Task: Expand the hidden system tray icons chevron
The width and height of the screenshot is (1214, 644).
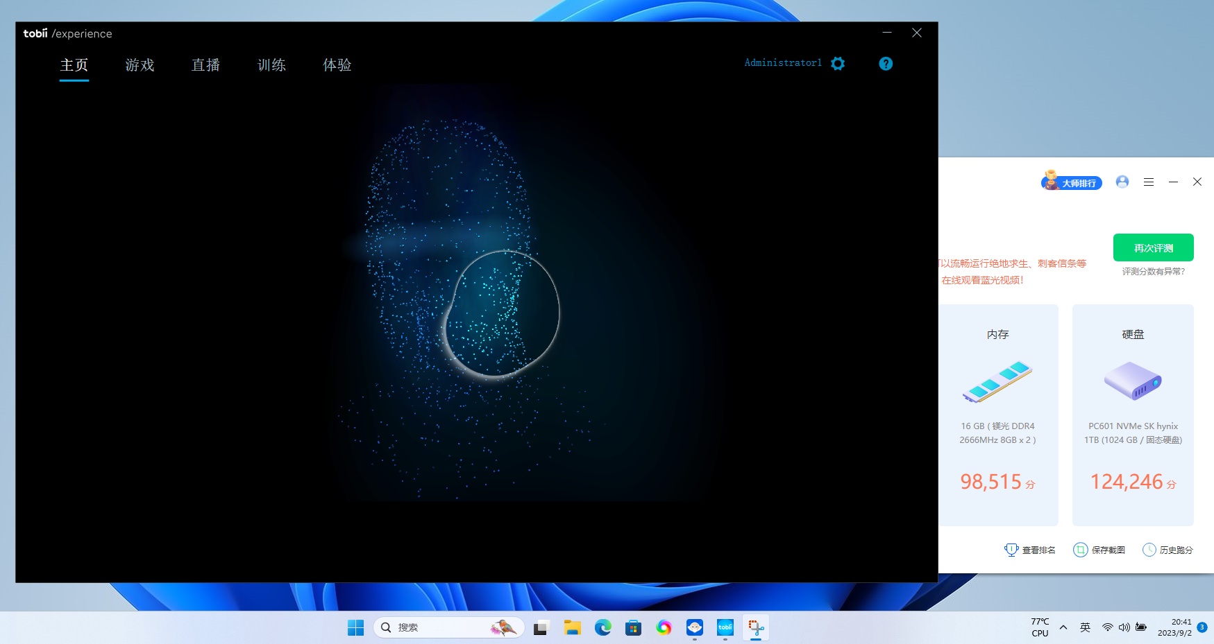Action: pyautogui.click(x=1063, y=627)
